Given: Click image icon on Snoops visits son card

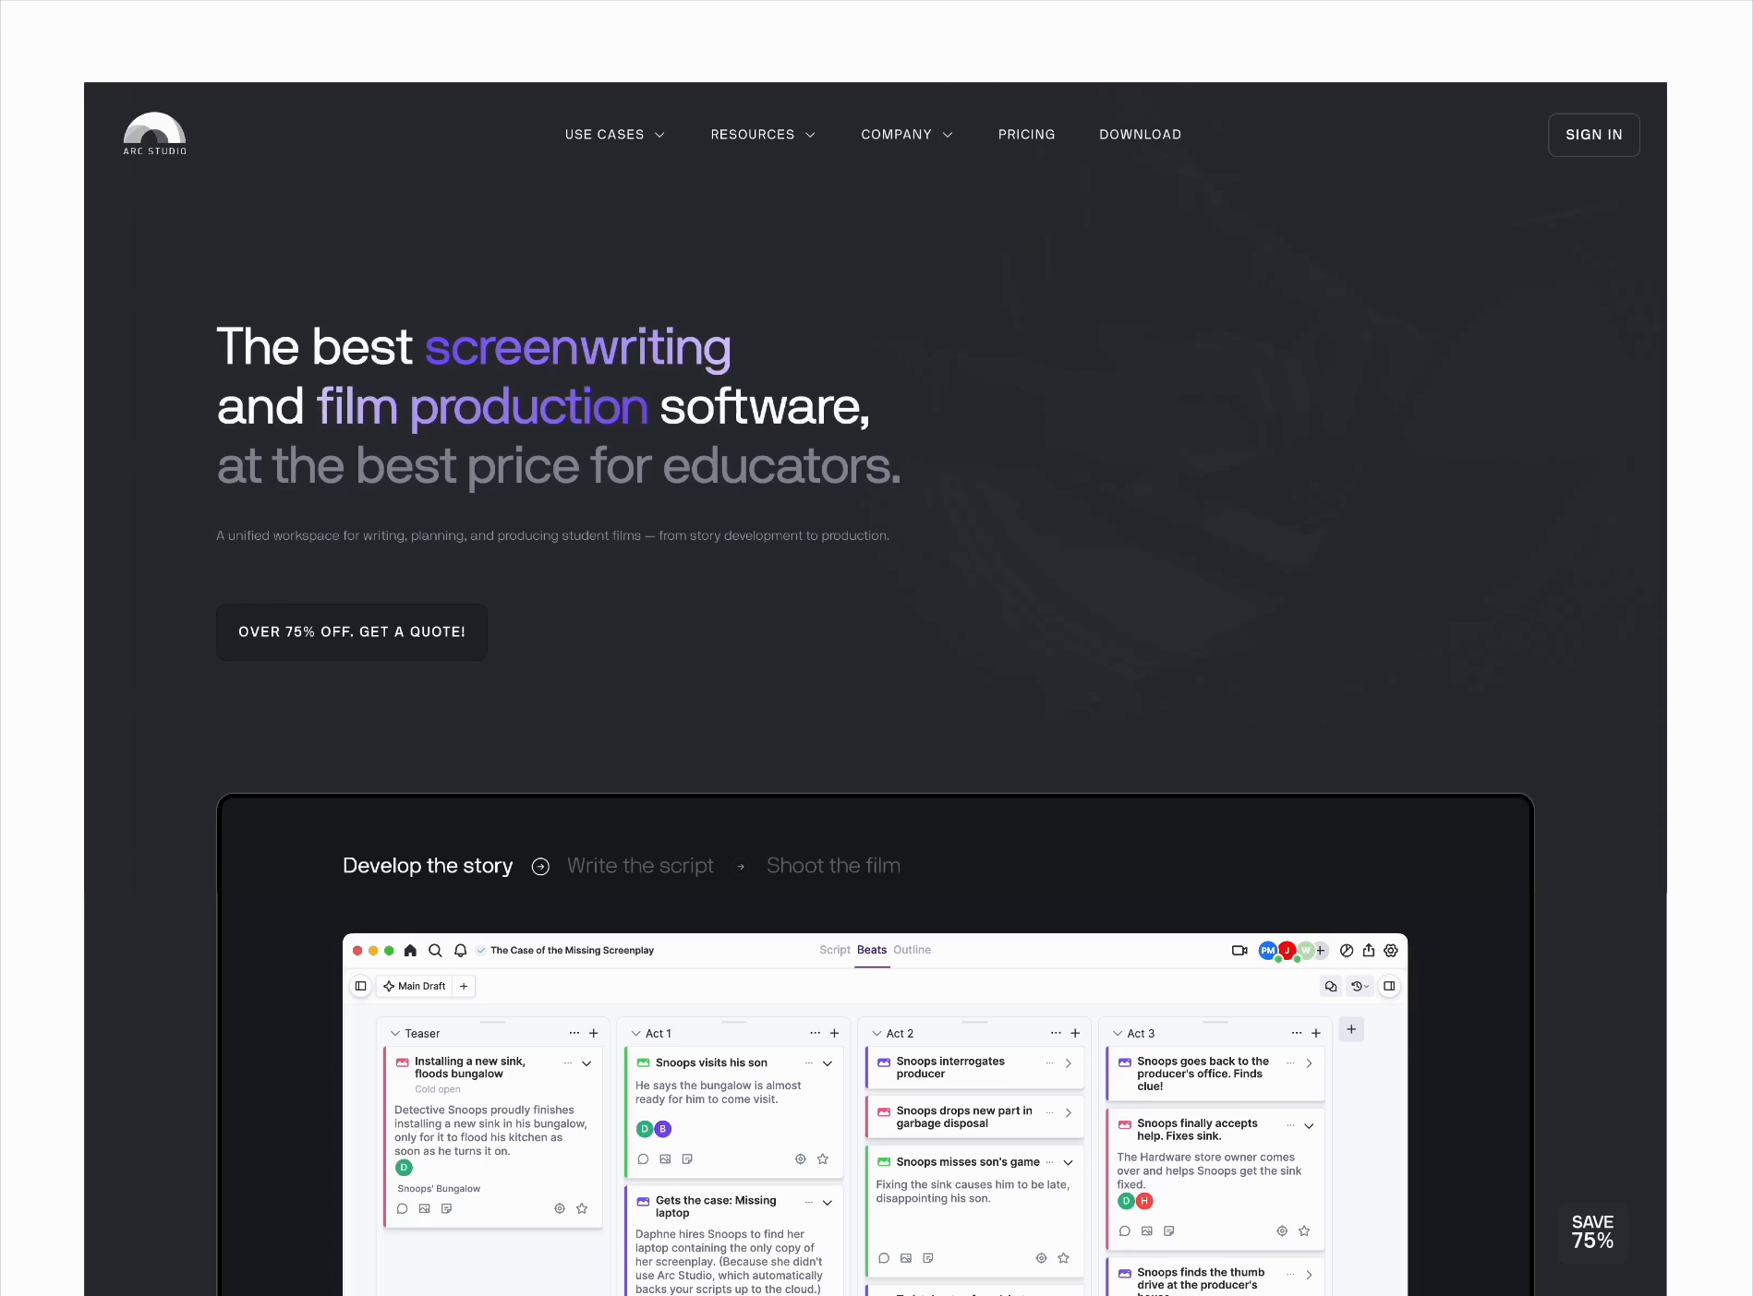Looking at the screenshot, I should (x=665, y=1158).
